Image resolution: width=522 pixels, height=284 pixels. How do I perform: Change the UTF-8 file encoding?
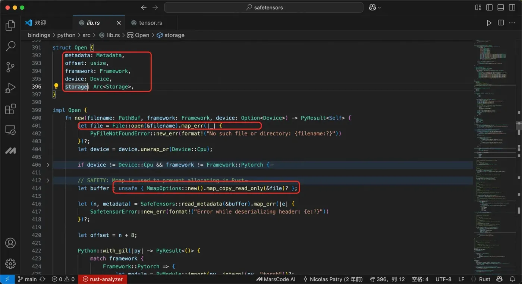(x=443, y=279)
